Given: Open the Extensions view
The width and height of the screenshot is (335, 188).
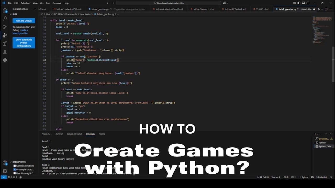Looking at the screenshot, I should tap(5, 44).
